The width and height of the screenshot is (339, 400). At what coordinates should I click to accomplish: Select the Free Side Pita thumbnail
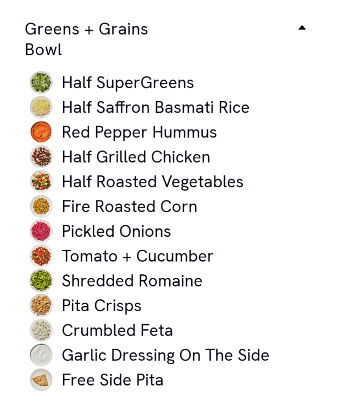41,380
